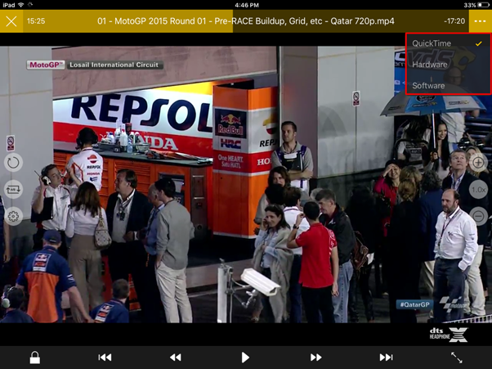Select Hardware decoder option

448,65
